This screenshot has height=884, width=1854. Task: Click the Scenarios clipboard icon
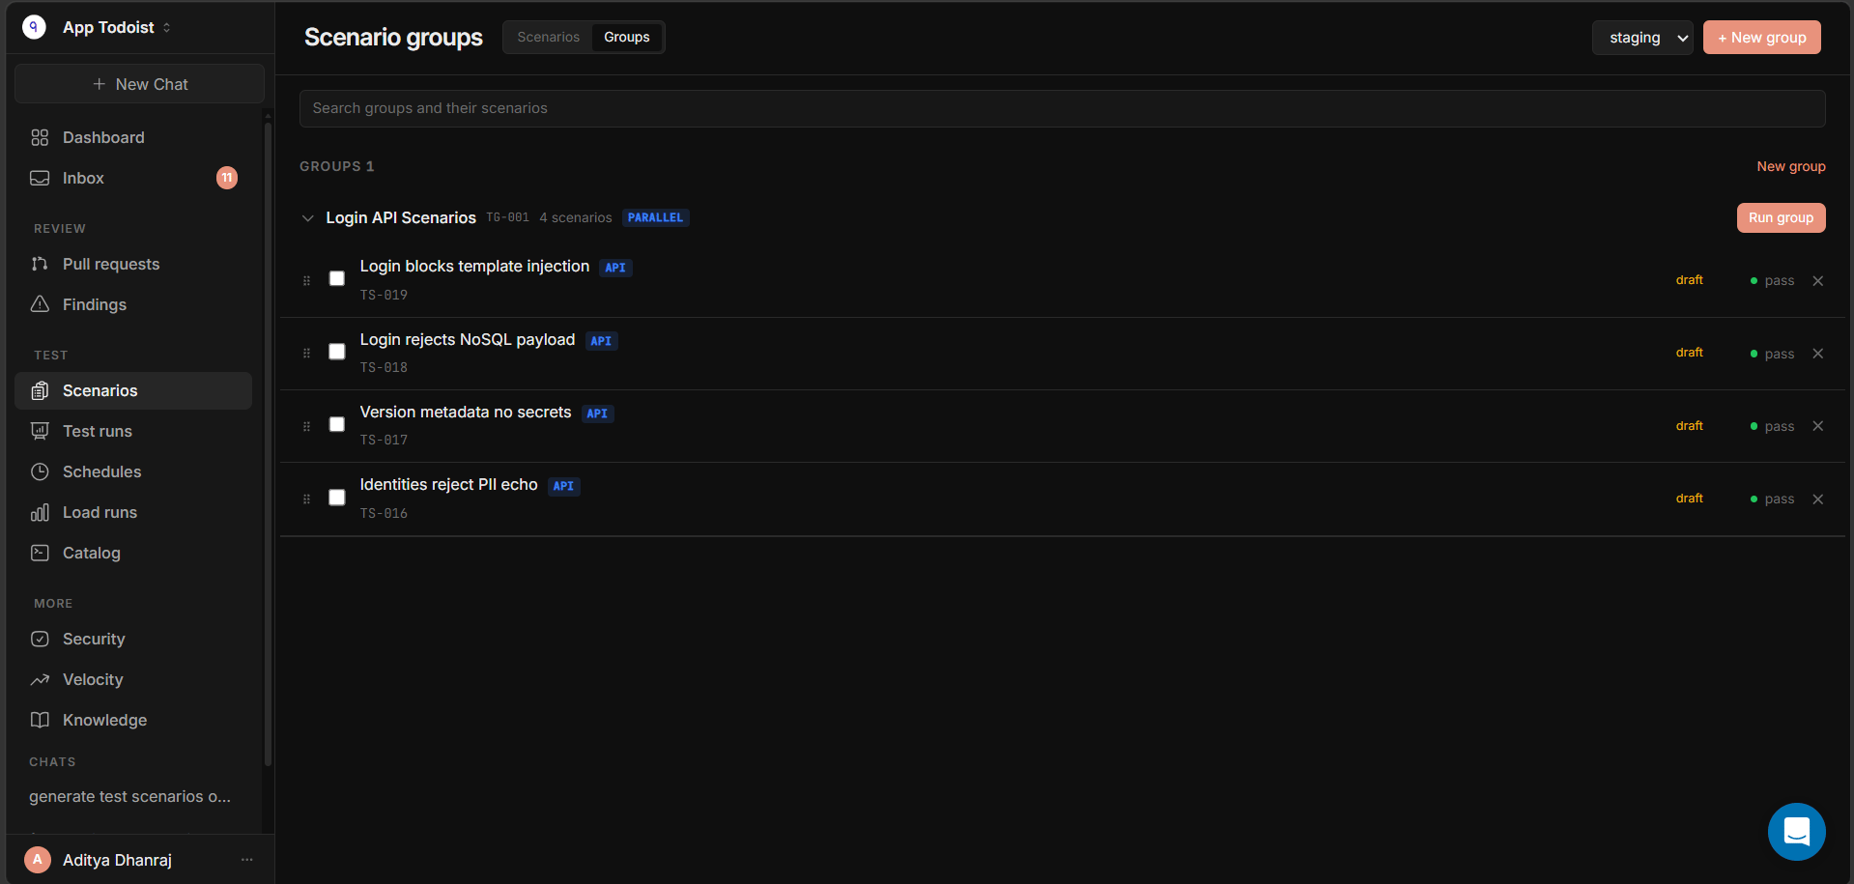pos(40,390)
